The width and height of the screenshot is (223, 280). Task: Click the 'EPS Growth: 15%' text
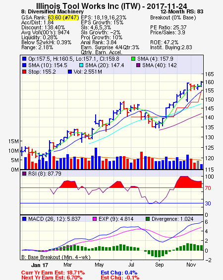point(102,22)
